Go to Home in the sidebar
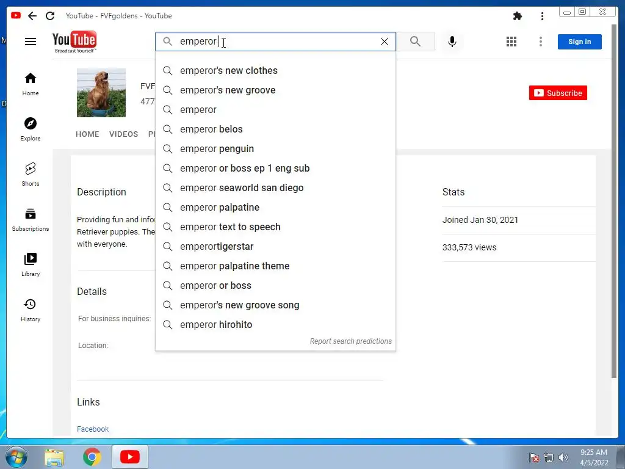Screen dimensions: 625x469 coord(31,84)
